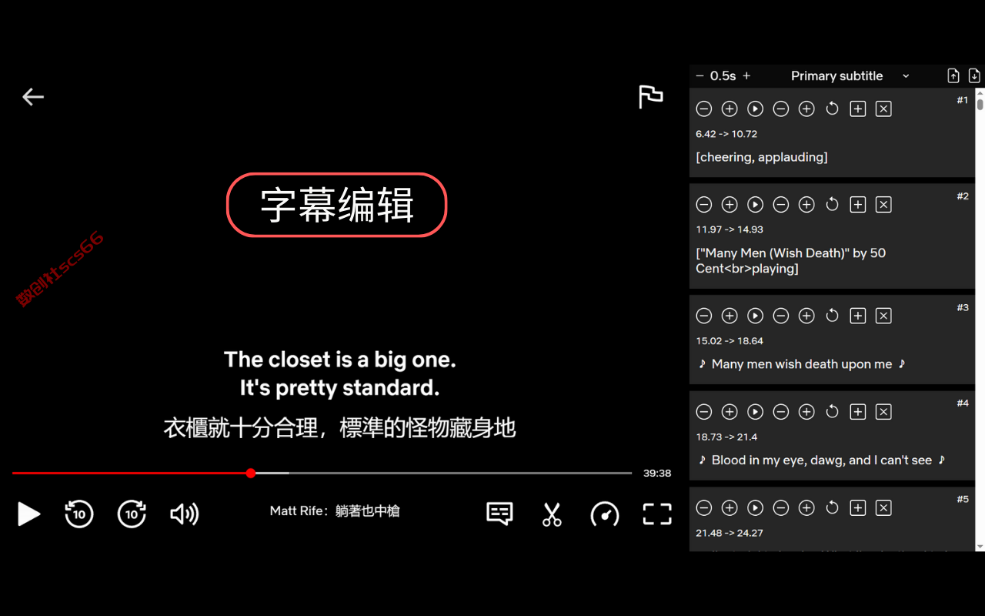985x616 pixels.
Task: Click the timing 11.97 -> 14.93
Action: [730, 229]
